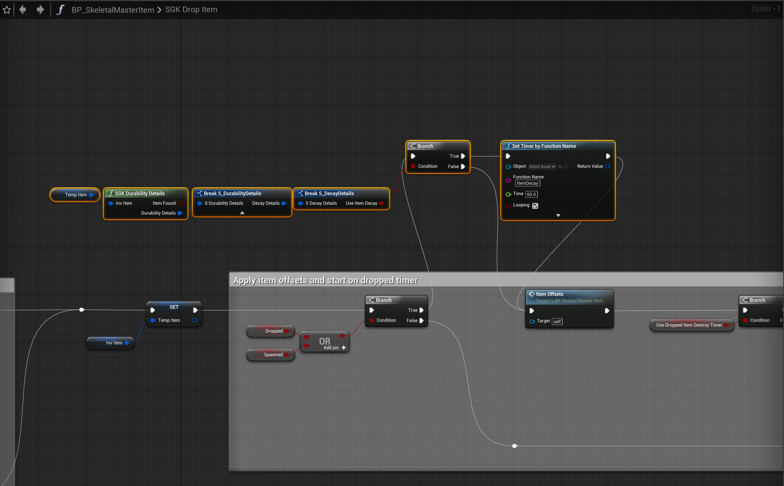Collapse extra pins on the Break S_DurabilityDetails node
784x486 pixels.
tap(242, 213)
